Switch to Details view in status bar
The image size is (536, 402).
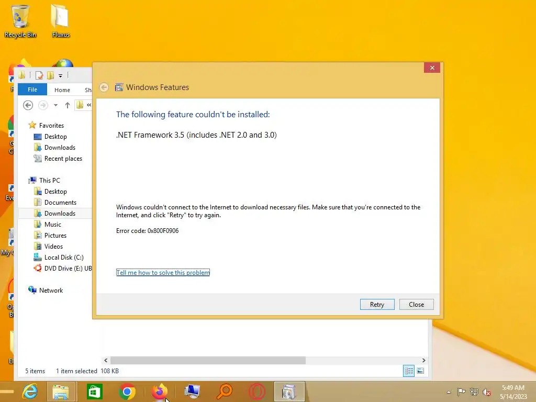[409, 371]
